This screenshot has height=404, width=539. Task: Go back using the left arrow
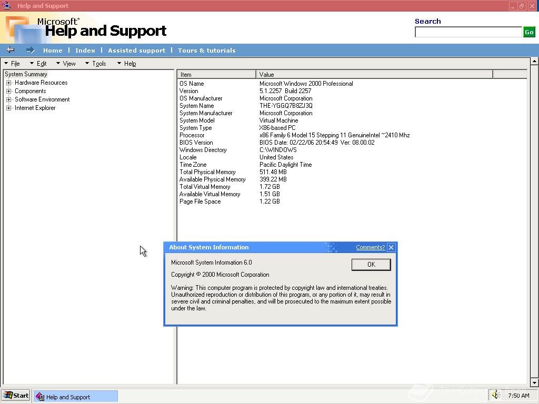(11, 50)
